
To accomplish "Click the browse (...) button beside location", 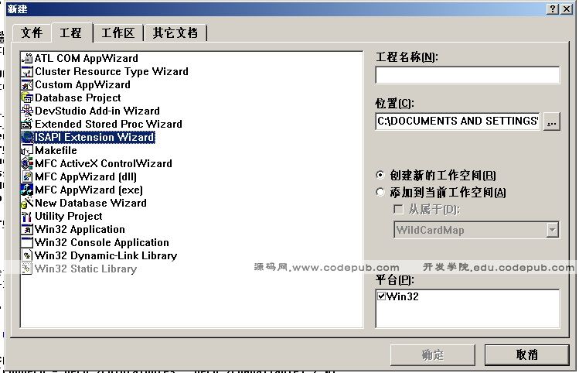I will [552, 121].
